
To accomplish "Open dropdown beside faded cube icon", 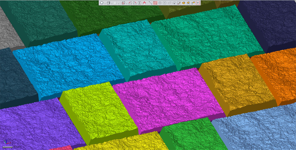I will 119,4.
